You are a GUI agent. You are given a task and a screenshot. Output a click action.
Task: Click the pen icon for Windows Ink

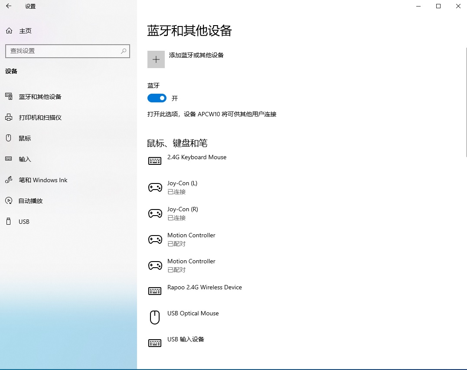point(9,180)
